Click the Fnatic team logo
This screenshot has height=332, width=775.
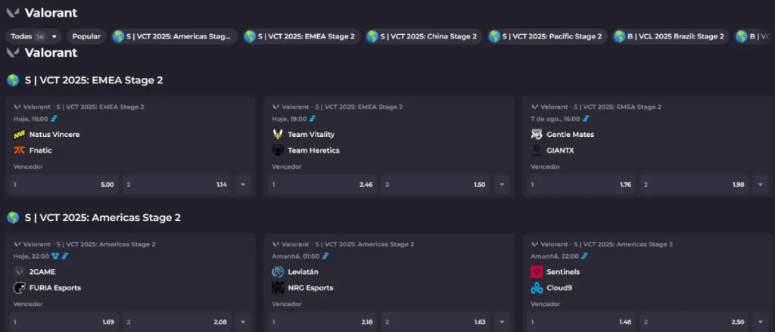(x=19, y=150)
